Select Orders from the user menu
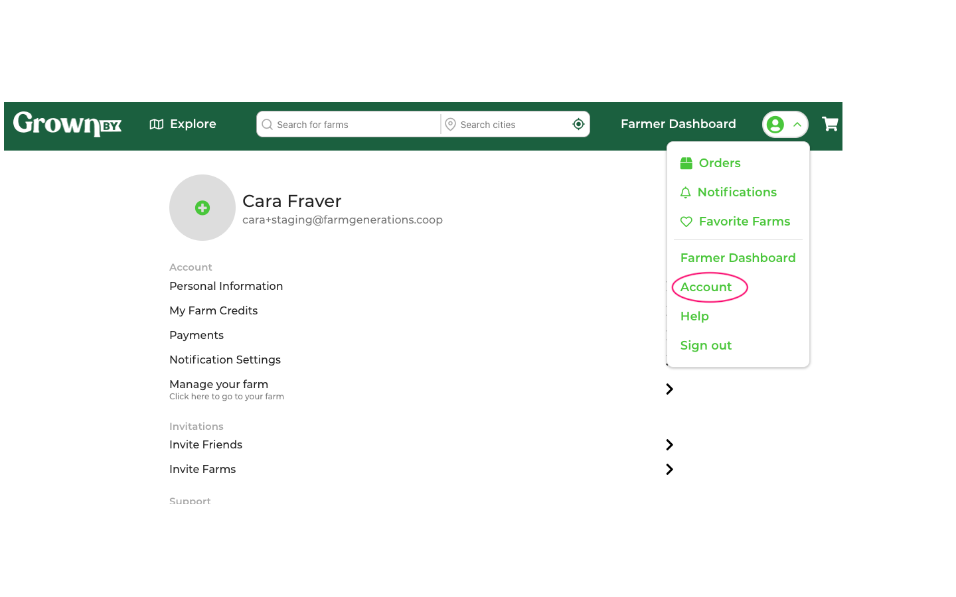Viewport: 956px width, 597px height. tap(720, 163)
